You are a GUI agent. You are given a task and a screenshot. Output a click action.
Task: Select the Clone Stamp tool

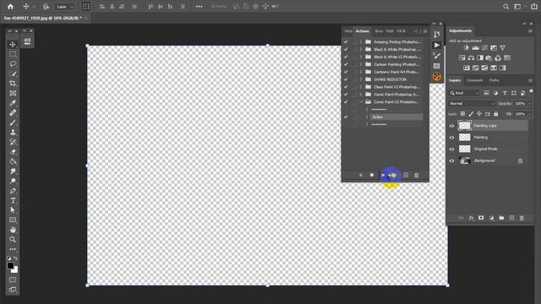[13, 132]
